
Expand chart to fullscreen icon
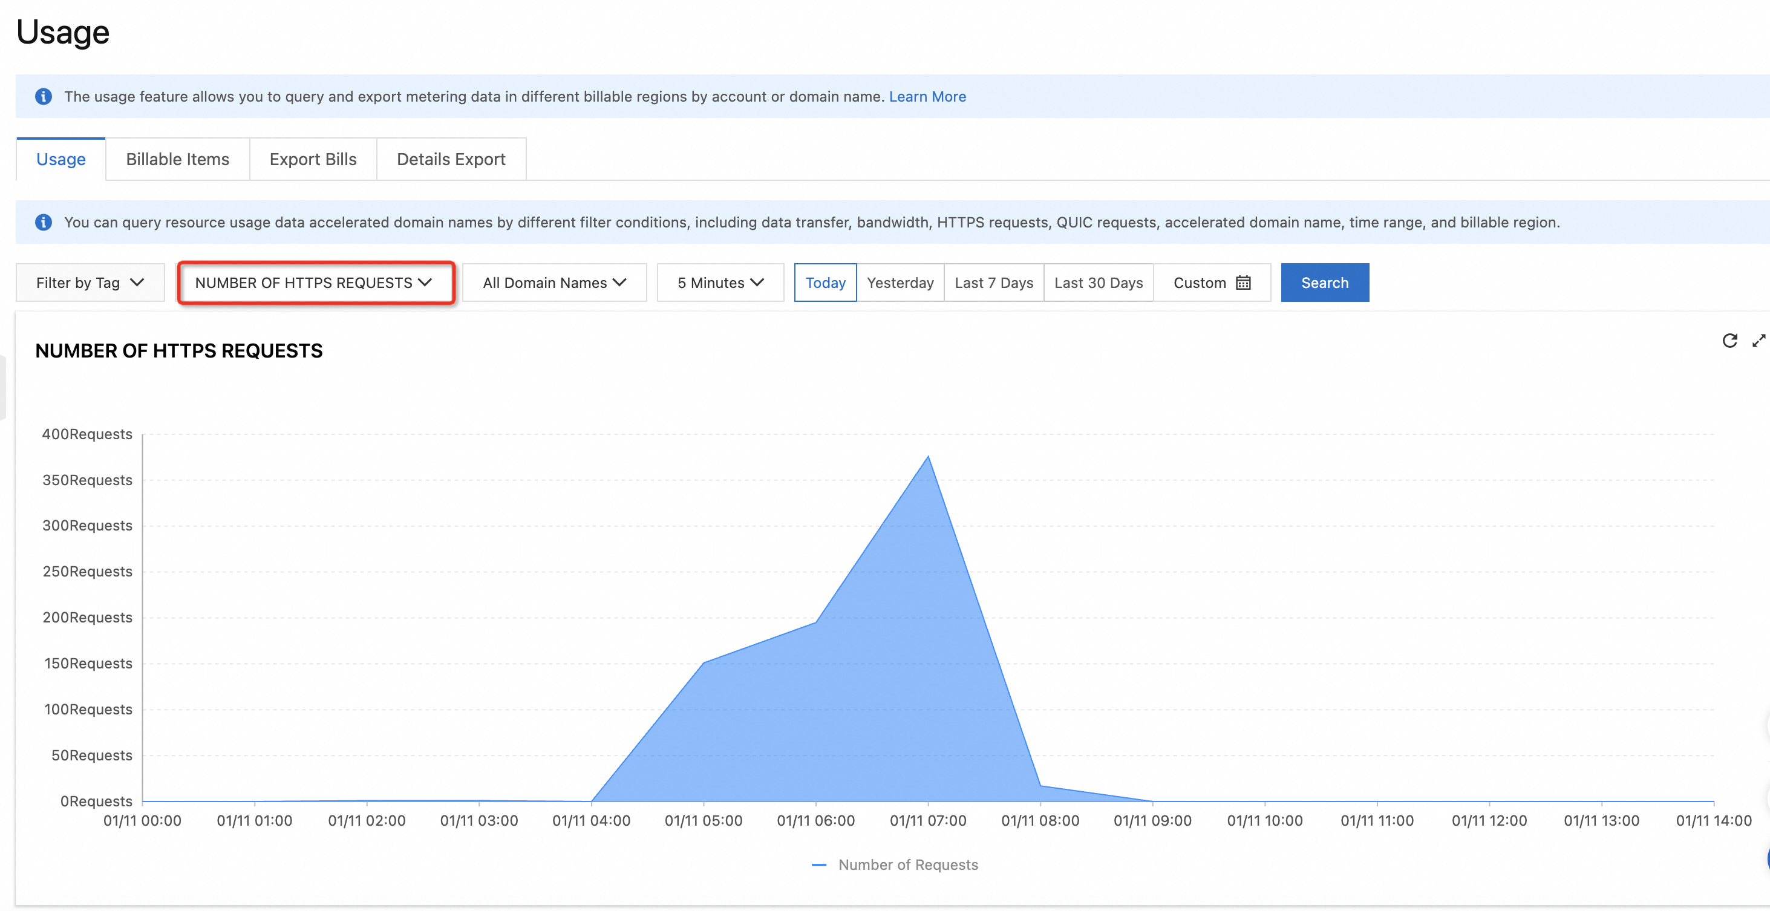pos(1759,341)
